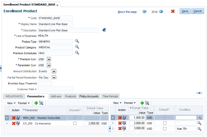Click the Enrolled Days Threshold field

(x=45, y=83)
